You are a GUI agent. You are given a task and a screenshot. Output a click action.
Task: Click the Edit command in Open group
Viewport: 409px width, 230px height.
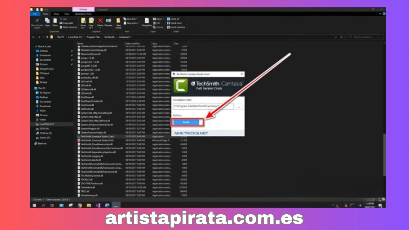click(157, 23)
